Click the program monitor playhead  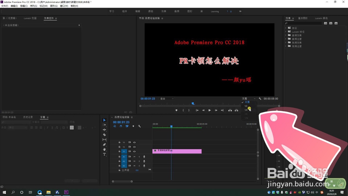click(x=193, y=103)
